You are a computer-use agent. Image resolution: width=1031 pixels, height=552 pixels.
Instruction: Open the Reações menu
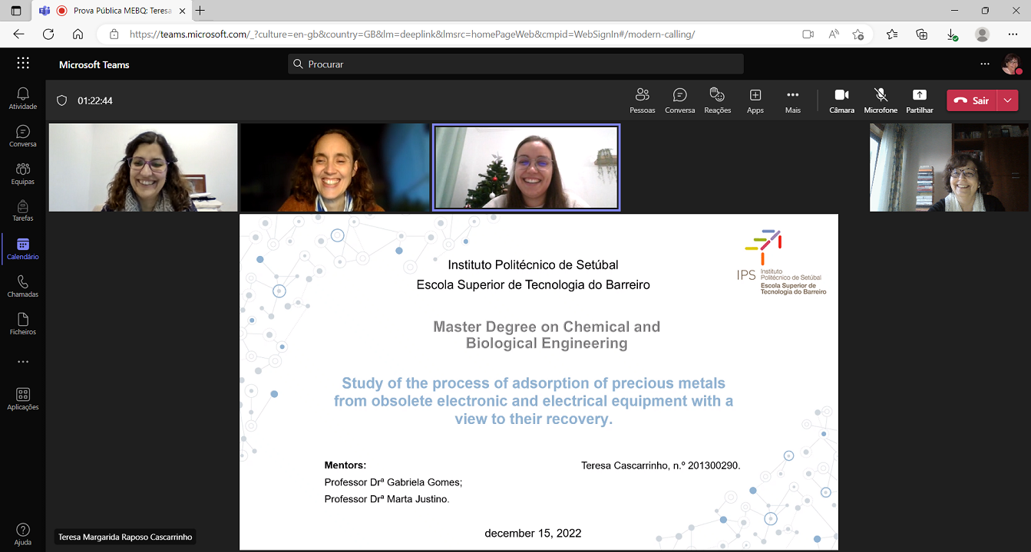tap(717, 100)
